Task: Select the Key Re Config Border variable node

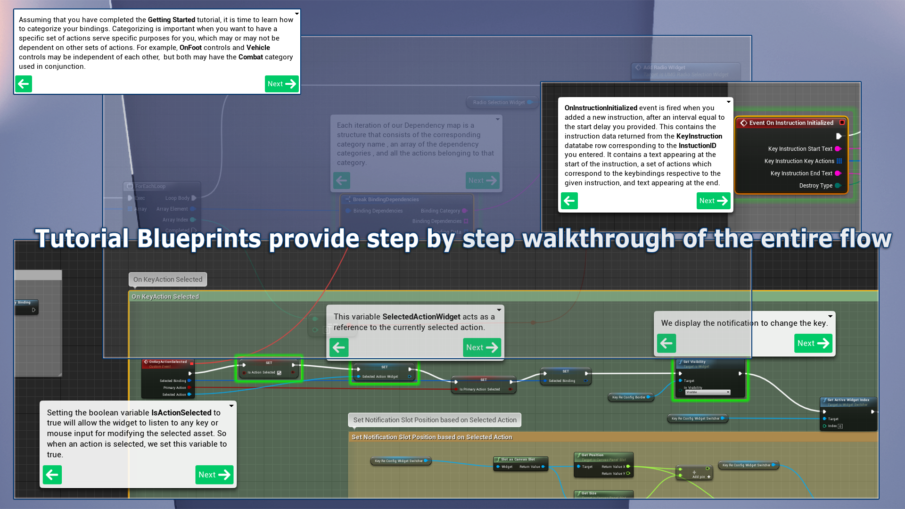Action: 629,397
